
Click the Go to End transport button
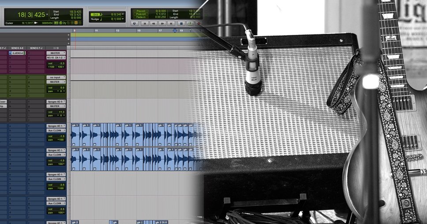pos(172,23)
